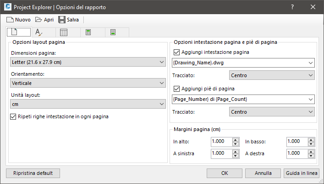Uncheck Aggiungi intestazione pagina
324x184 pixels.
pos(176,52)
